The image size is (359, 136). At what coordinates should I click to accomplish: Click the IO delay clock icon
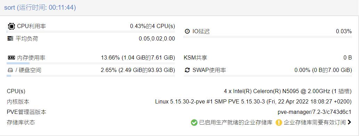[187, 31]
